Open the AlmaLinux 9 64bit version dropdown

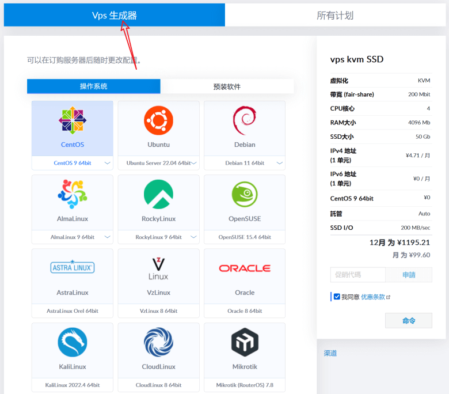click(x=108, y=237)
